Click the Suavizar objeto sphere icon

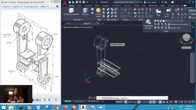[x=98, y=10]
